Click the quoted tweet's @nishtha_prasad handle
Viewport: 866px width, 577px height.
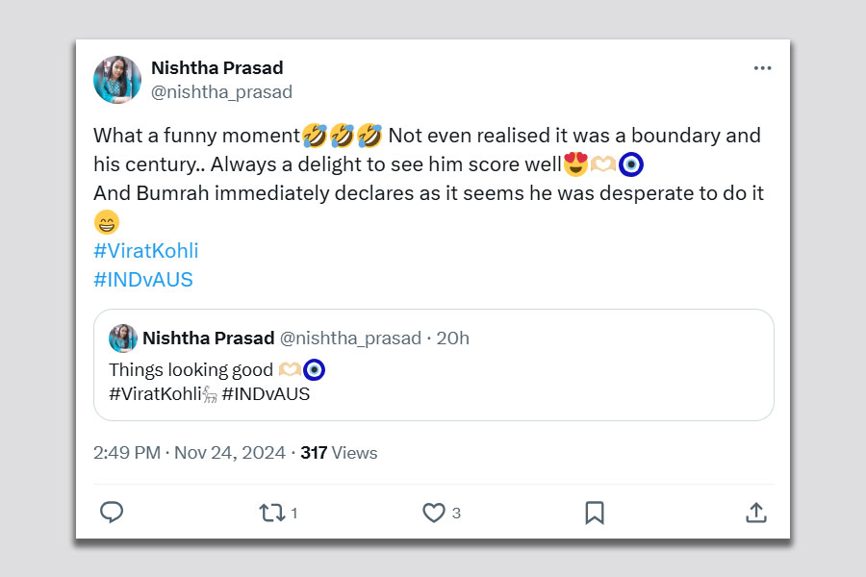coord(350,339)
